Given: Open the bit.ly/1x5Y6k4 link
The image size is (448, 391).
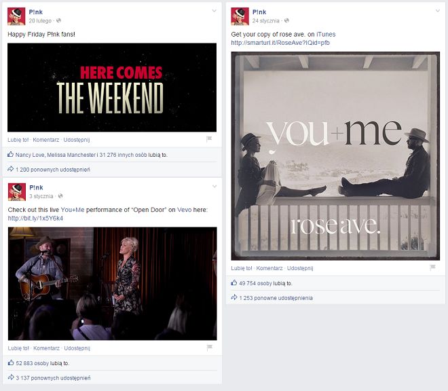Looking at the screenshot, I should click(x=35, y=219).
